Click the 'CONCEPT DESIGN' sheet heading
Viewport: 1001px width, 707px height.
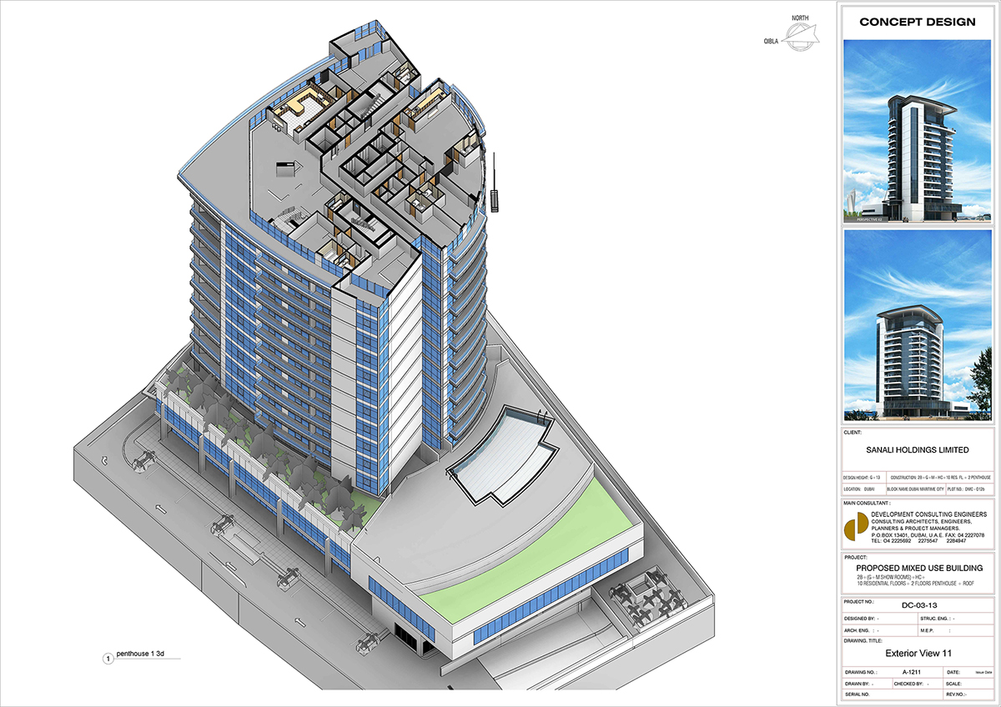click(x=917, y=23)
